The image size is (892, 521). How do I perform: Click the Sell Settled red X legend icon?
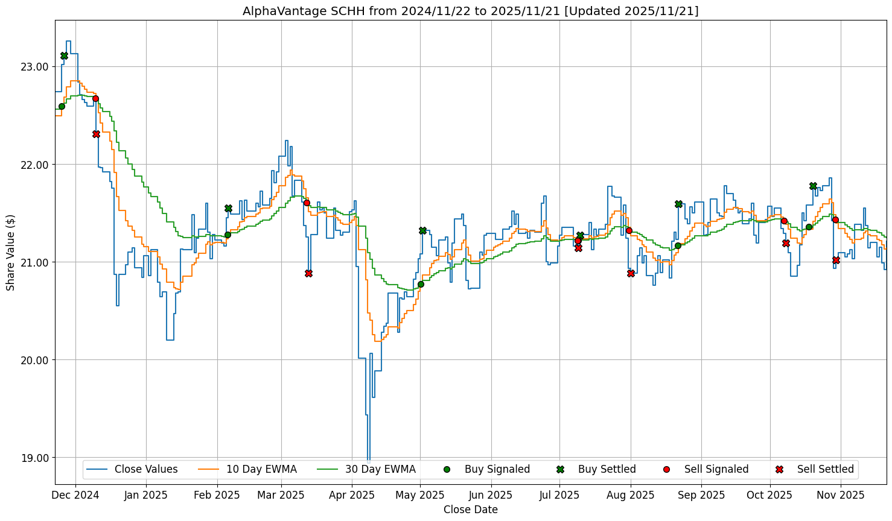(779, 469)
